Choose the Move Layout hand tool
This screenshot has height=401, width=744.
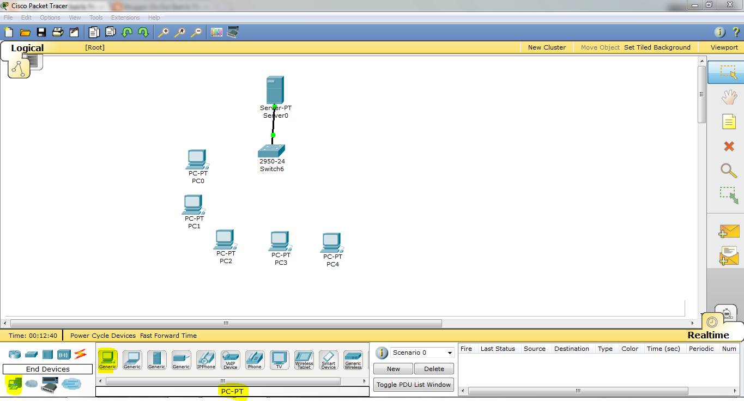[729, 97]
